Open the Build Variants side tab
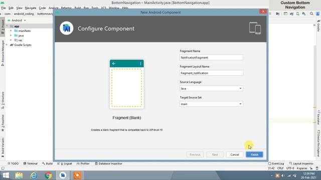The width and height of the screenshot is (321, 180). click(x=3, y=147)
